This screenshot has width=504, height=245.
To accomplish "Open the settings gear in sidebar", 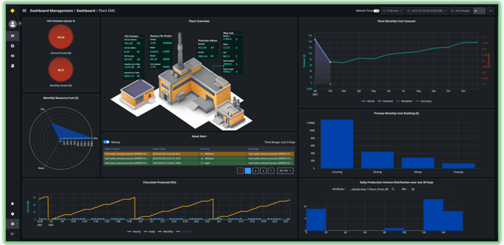I will [13, 224].
